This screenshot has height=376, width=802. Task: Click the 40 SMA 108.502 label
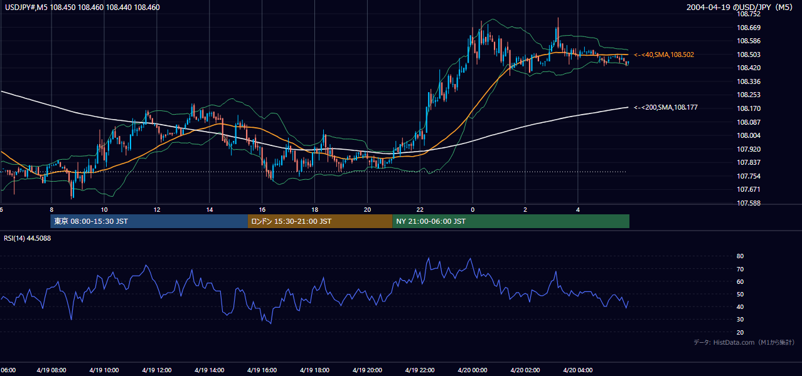pyautogui.click(x=664, y=55)
